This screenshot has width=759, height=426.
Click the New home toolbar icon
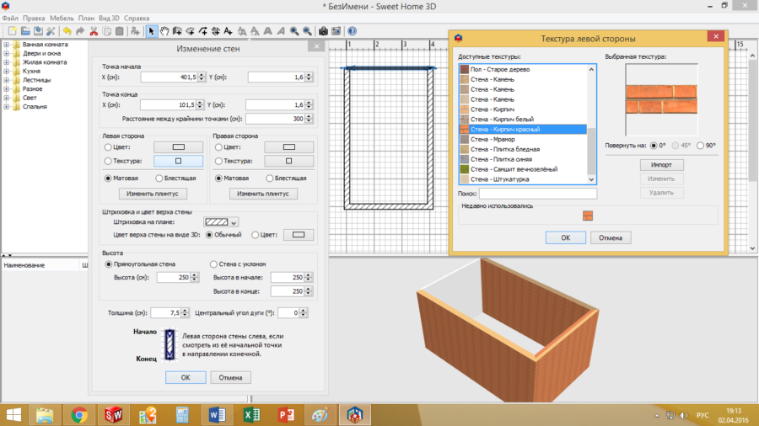coord(13,31)
